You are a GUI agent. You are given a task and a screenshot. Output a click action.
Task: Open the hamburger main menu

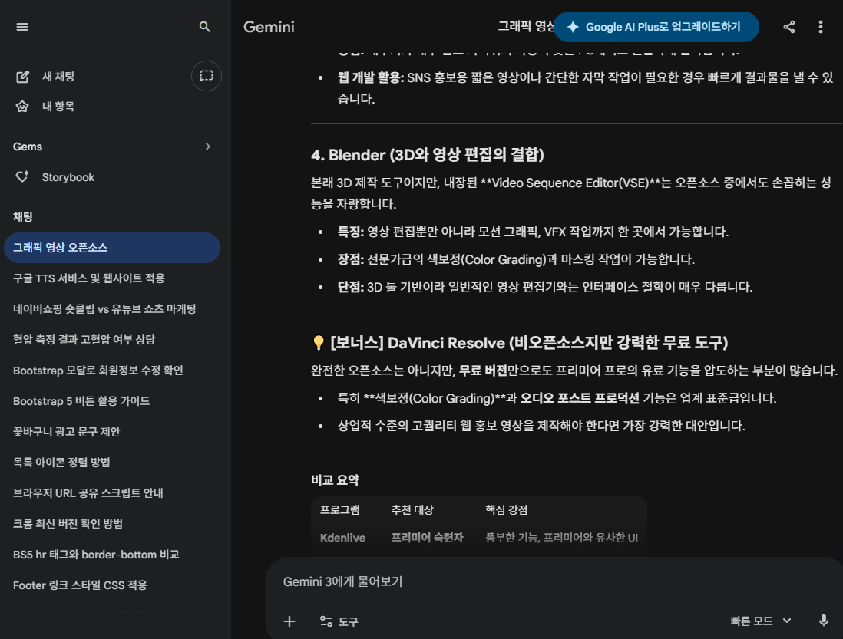point(22,27)
